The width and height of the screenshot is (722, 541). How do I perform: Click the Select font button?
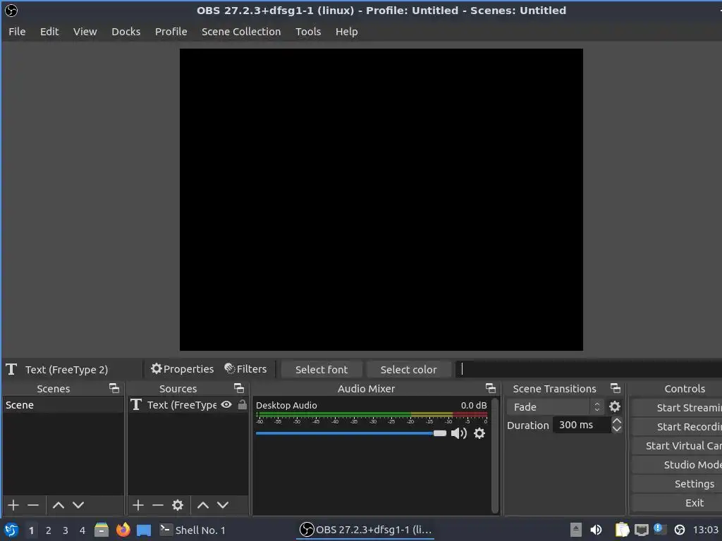pos(322,369)
